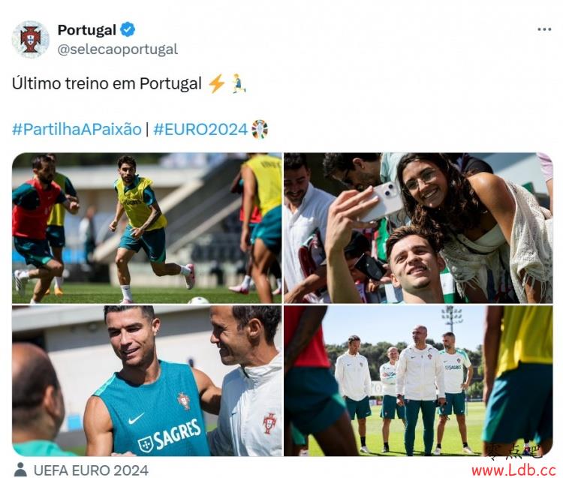This screenshot has height=478, width=563.
Task: Click the running man emoji
Action: click(239, 83)
